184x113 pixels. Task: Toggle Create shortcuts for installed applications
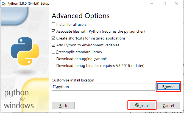pyautogui.click(x=53, y=38)
